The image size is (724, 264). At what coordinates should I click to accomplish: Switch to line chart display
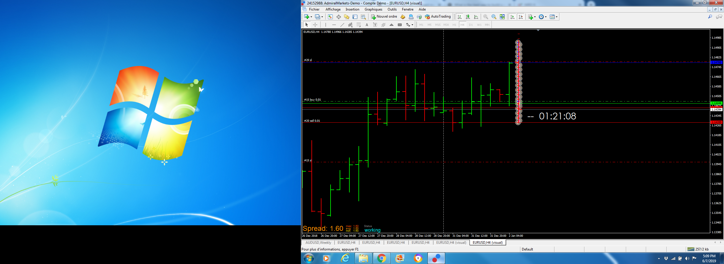(x=476, y=17)
